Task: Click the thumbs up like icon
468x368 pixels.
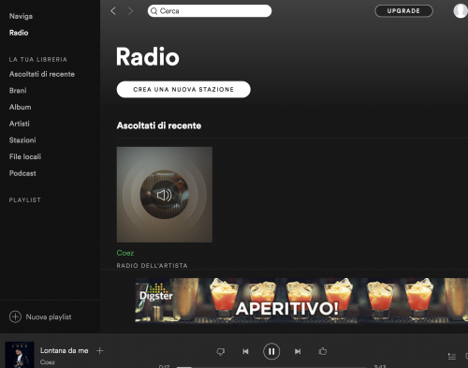Action: 323,351
